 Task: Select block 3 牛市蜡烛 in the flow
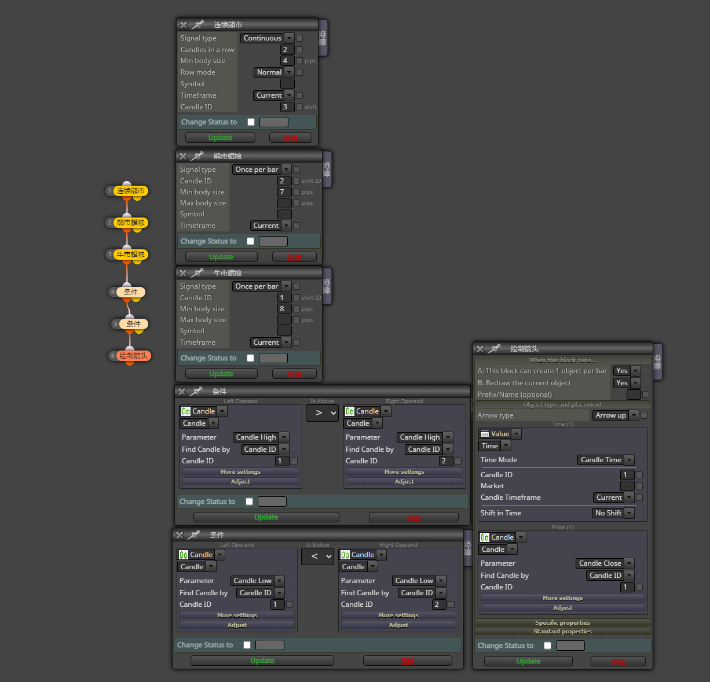click(130, 255)
